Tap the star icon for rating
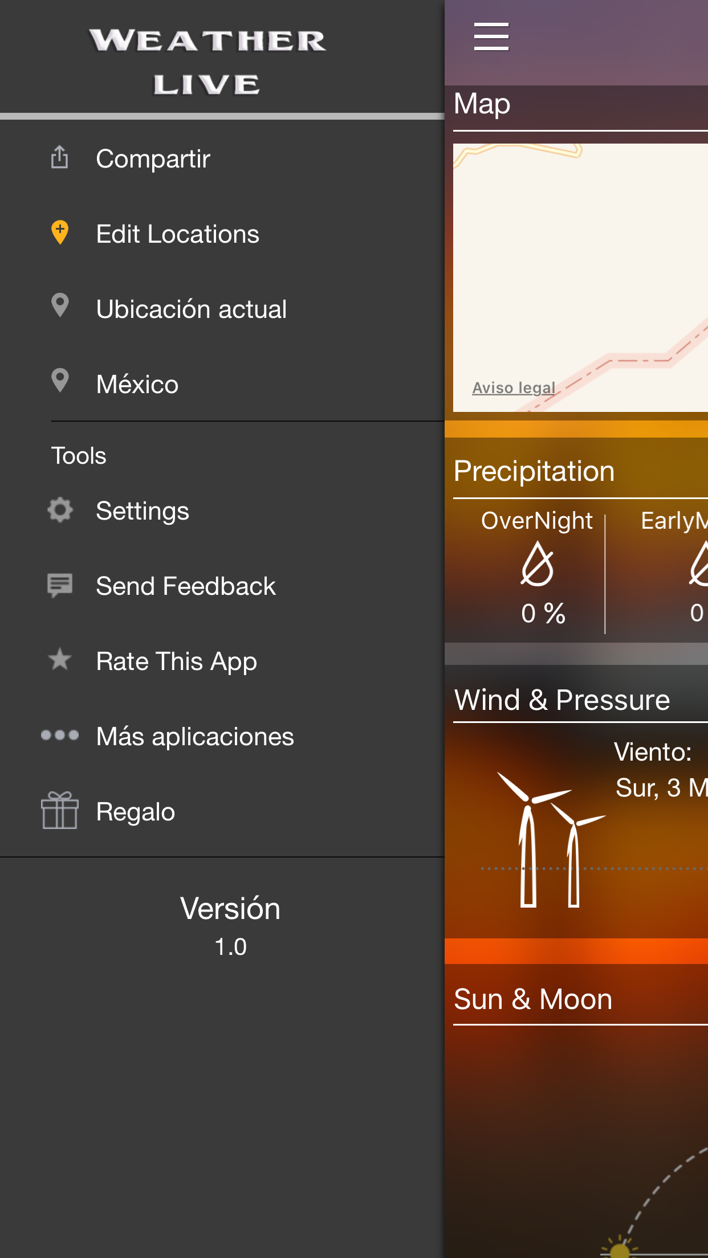The image size is (708, 1258). [x=60, y=660]
